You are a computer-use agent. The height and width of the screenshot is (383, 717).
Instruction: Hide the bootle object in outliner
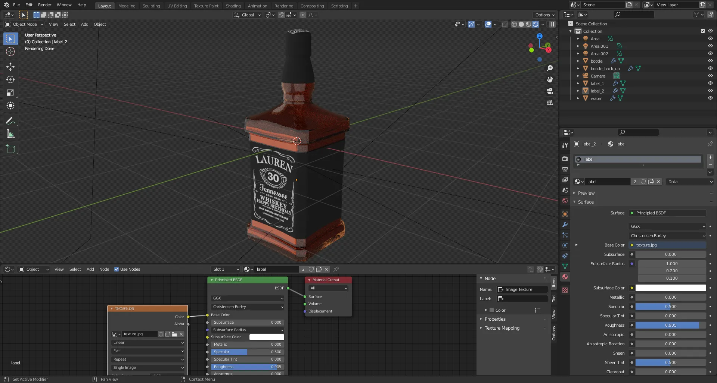(710, 61)
